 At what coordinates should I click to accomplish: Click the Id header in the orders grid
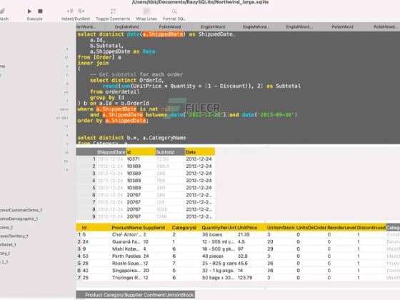(141, 152)
